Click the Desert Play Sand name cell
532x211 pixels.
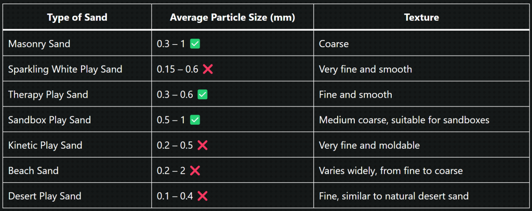coord(77,196)
